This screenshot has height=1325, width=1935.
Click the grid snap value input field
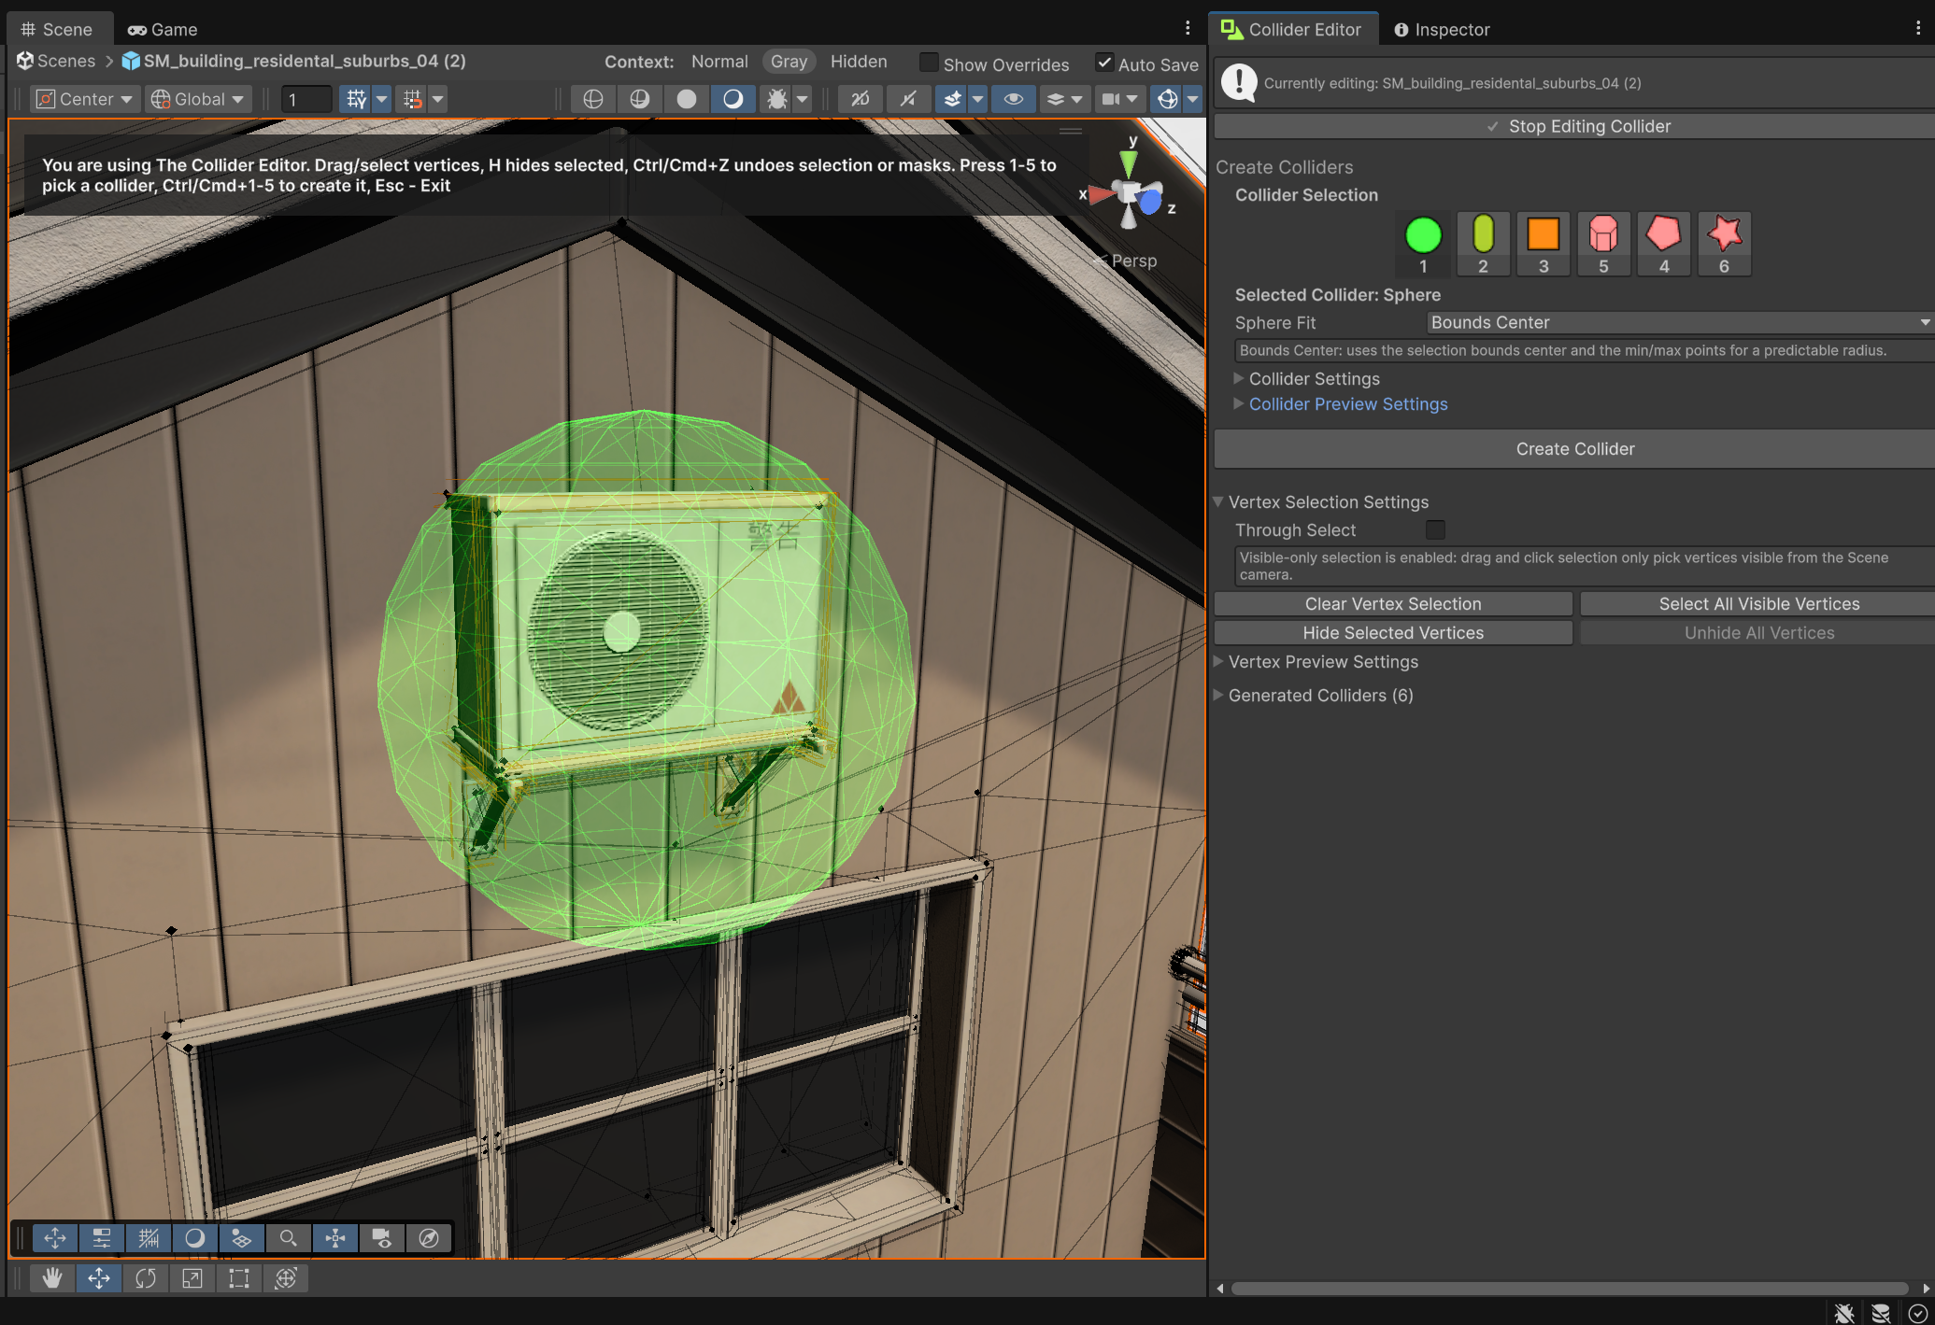click(307, 99)
